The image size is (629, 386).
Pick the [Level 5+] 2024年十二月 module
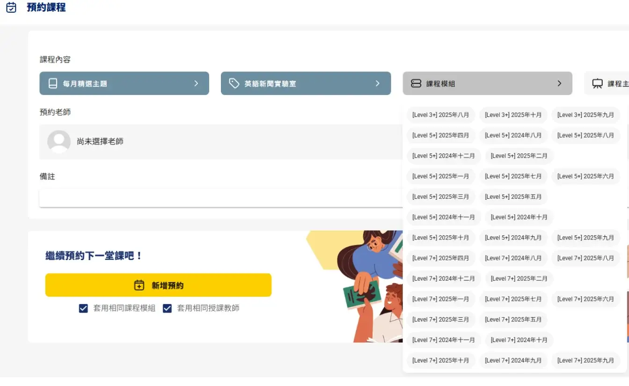[444, 155]
